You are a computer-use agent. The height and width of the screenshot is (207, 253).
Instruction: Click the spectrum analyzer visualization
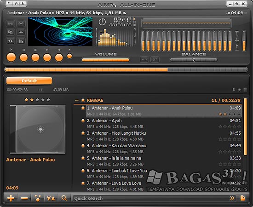click(116, 37)
